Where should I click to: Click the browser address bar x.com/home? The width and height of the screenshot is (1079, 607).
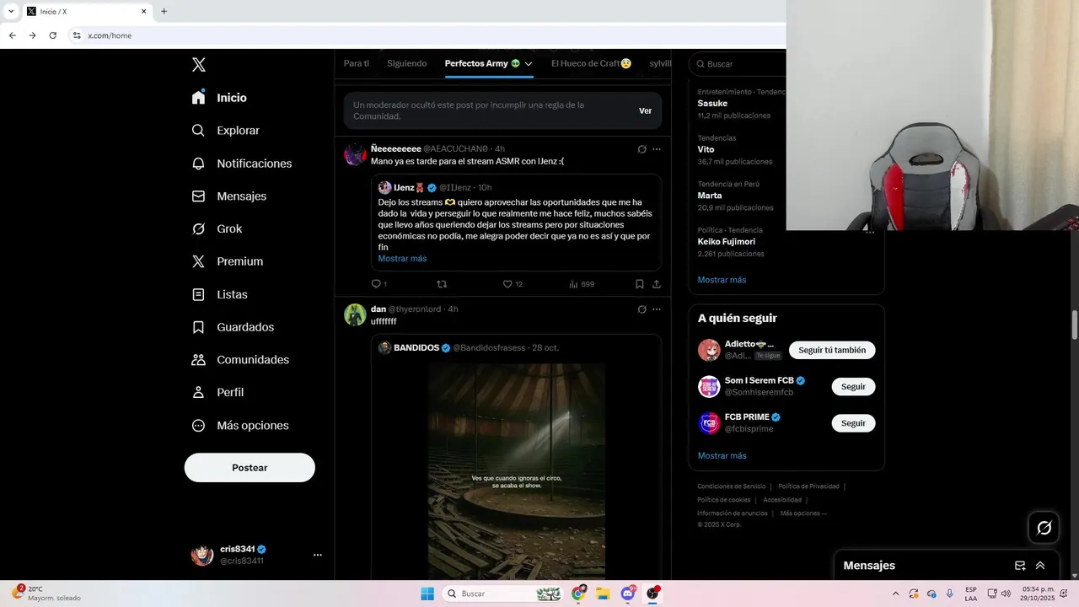(110, 35)
